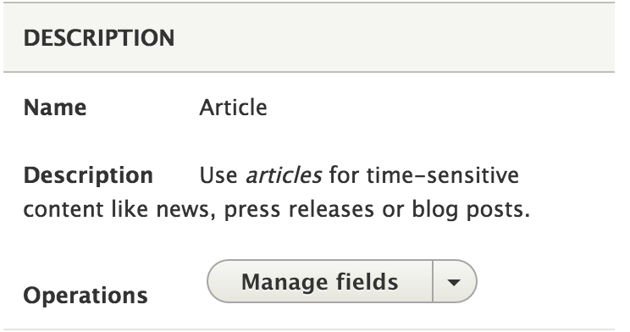
Task: Click the time-sensitive text in description
Action: click(442, 175)
